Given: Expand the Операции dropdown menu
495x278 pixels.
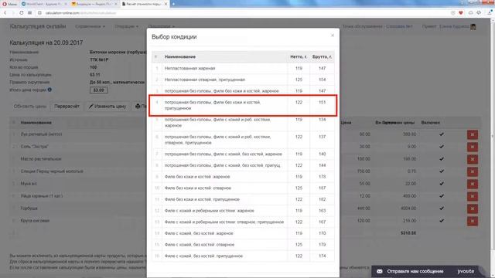Looking at the screenshot, I should coord(126,26).
